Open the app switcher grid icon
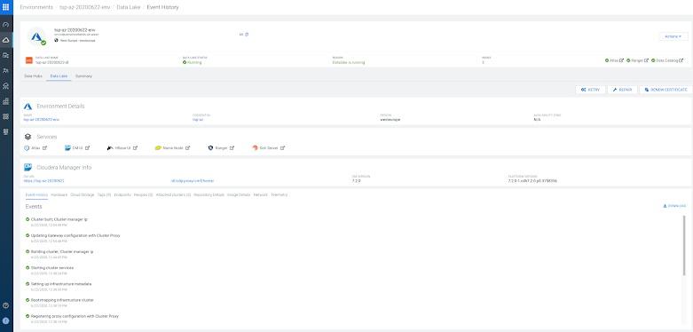This screenshot has height=332, width=693. click(x=5, y=7)
